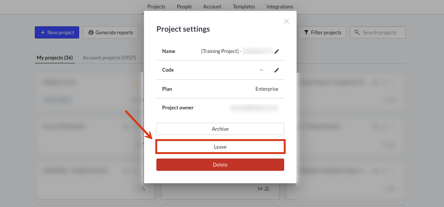Close the Project settings dialog

[286, 21]
